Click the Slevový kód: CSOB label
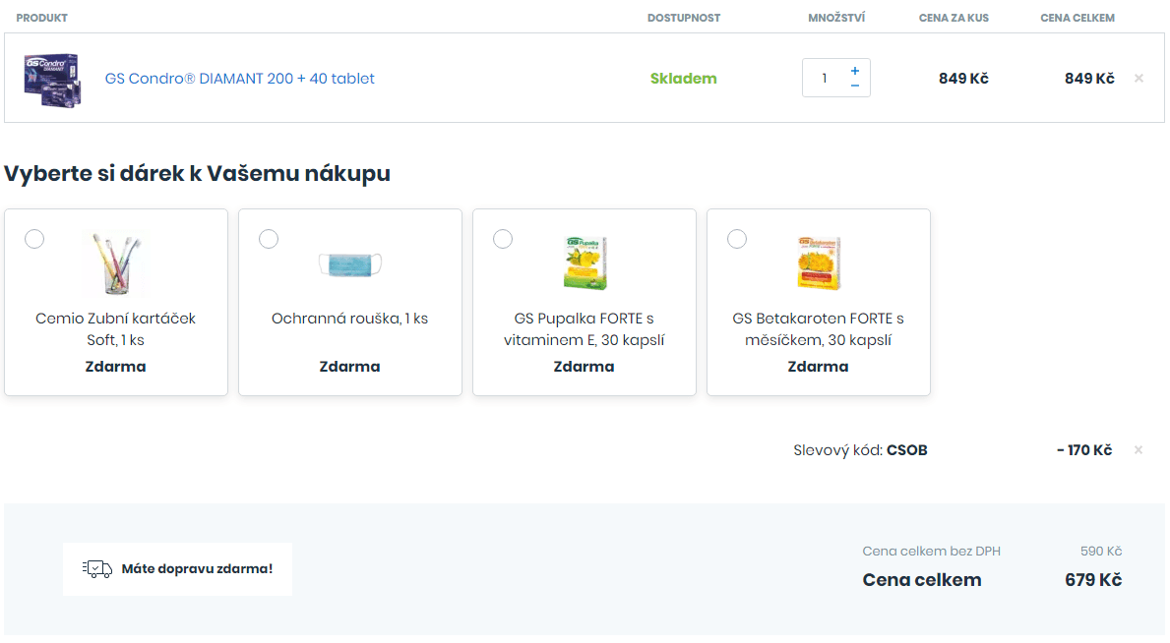The image size is (1170, 643). click(860, 449)
